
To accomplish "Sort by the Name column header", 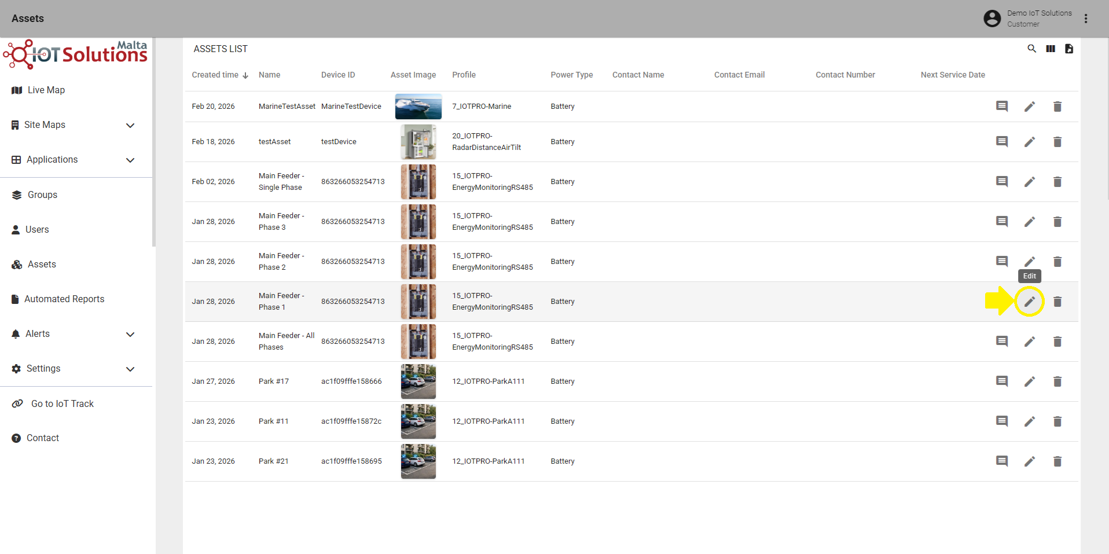I will coord(269,75).
